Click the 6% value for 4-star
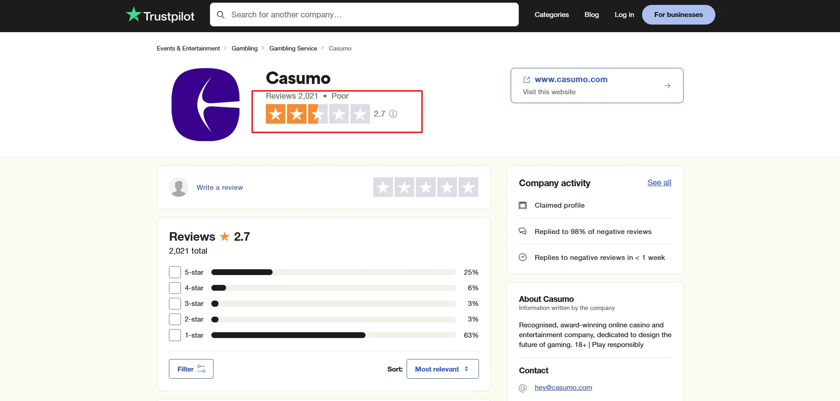 pyautogui.click(x=473, y=288)
